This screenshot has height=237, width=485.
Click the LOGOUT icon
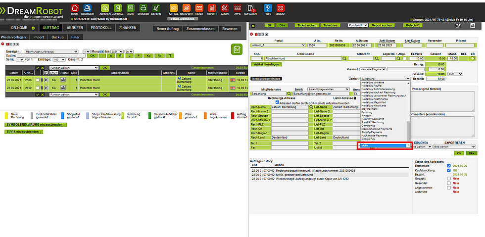tap(280, 8)
